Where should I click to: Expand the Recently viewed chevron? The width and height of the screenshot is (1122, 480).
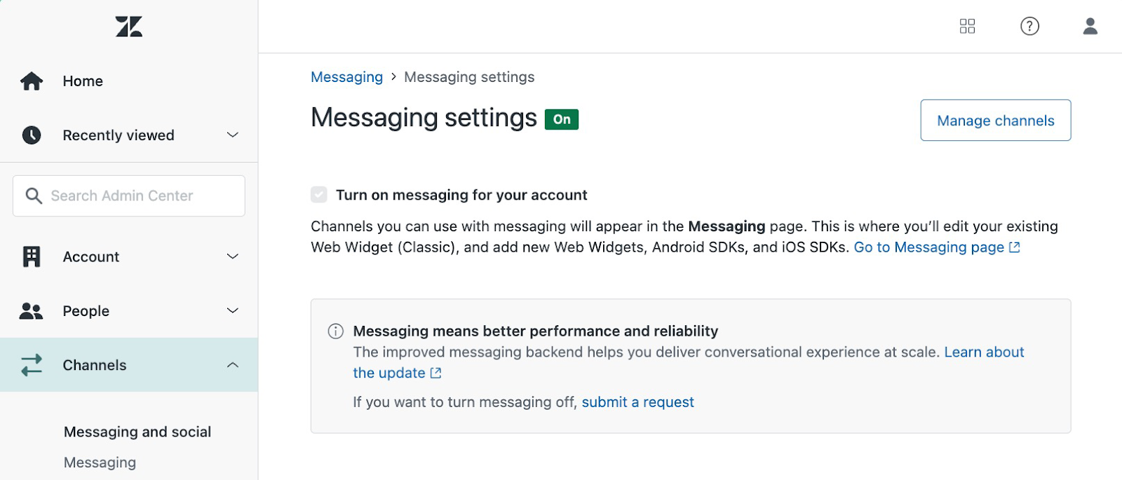pos(233,135)
